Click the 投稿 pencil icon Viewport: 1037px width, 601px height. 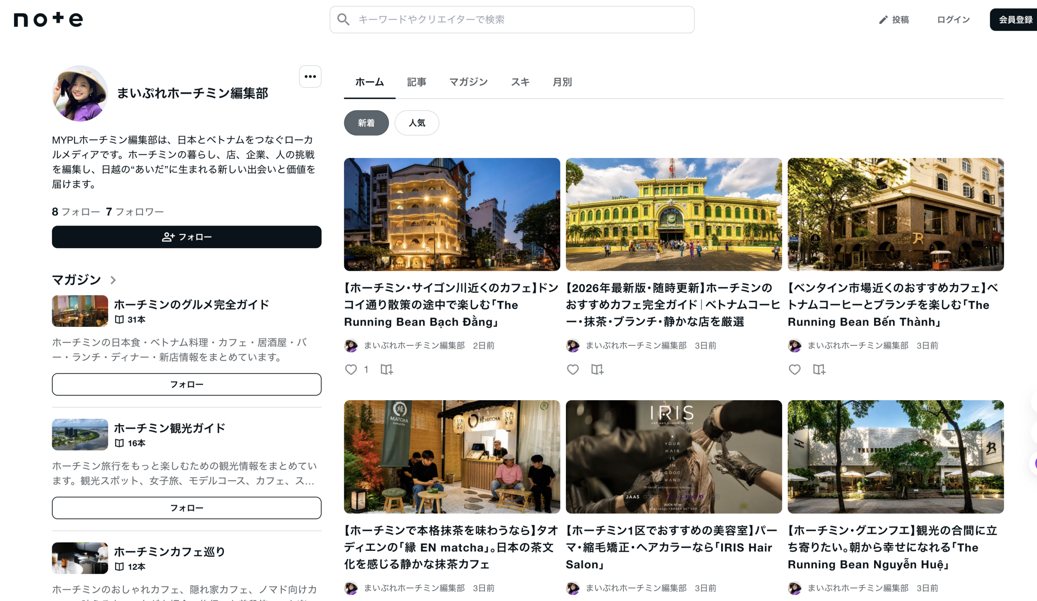click(883, 20)
